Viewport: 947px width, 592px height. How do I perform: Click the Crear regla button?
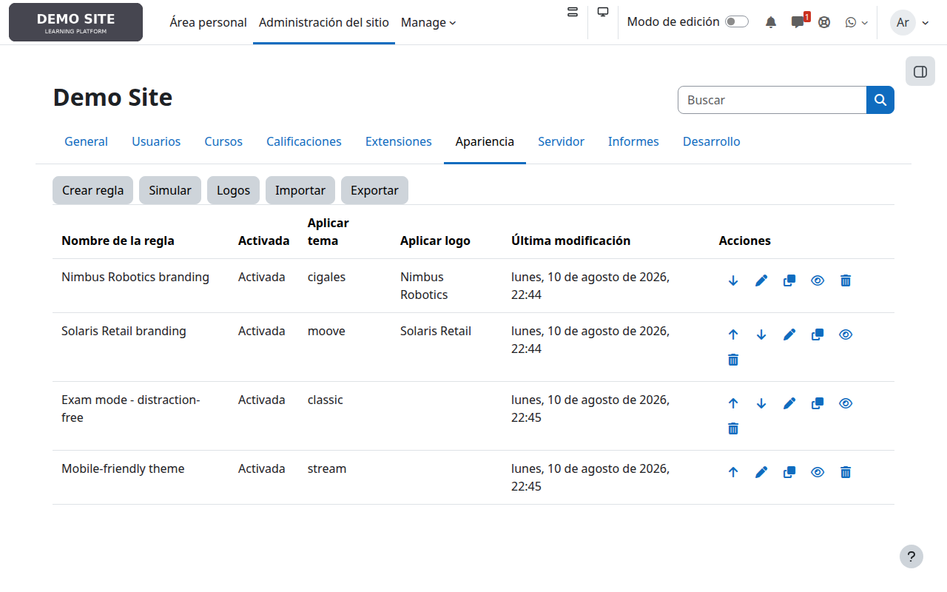(93, 190)
